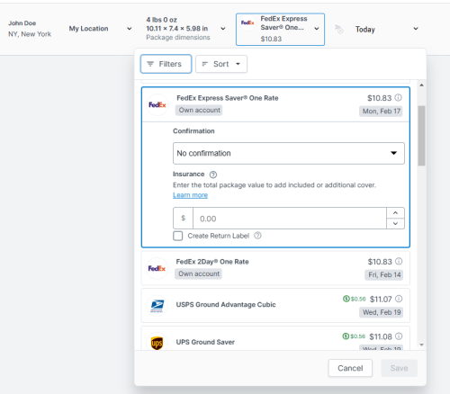This screenshot has width=450, height=394.
Task: Click info icon beside UPS $11.08 price
Action: (399, 336)
